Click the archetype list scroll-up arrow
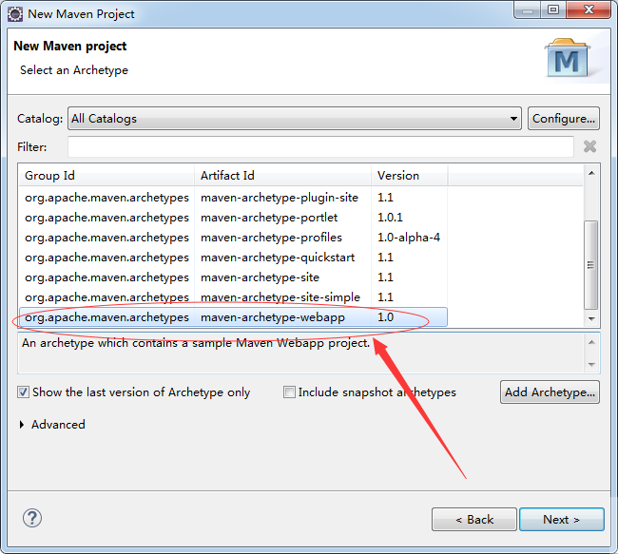Image resolution: width=618 pixels, height=554 pixels. [x=591, y=173]
